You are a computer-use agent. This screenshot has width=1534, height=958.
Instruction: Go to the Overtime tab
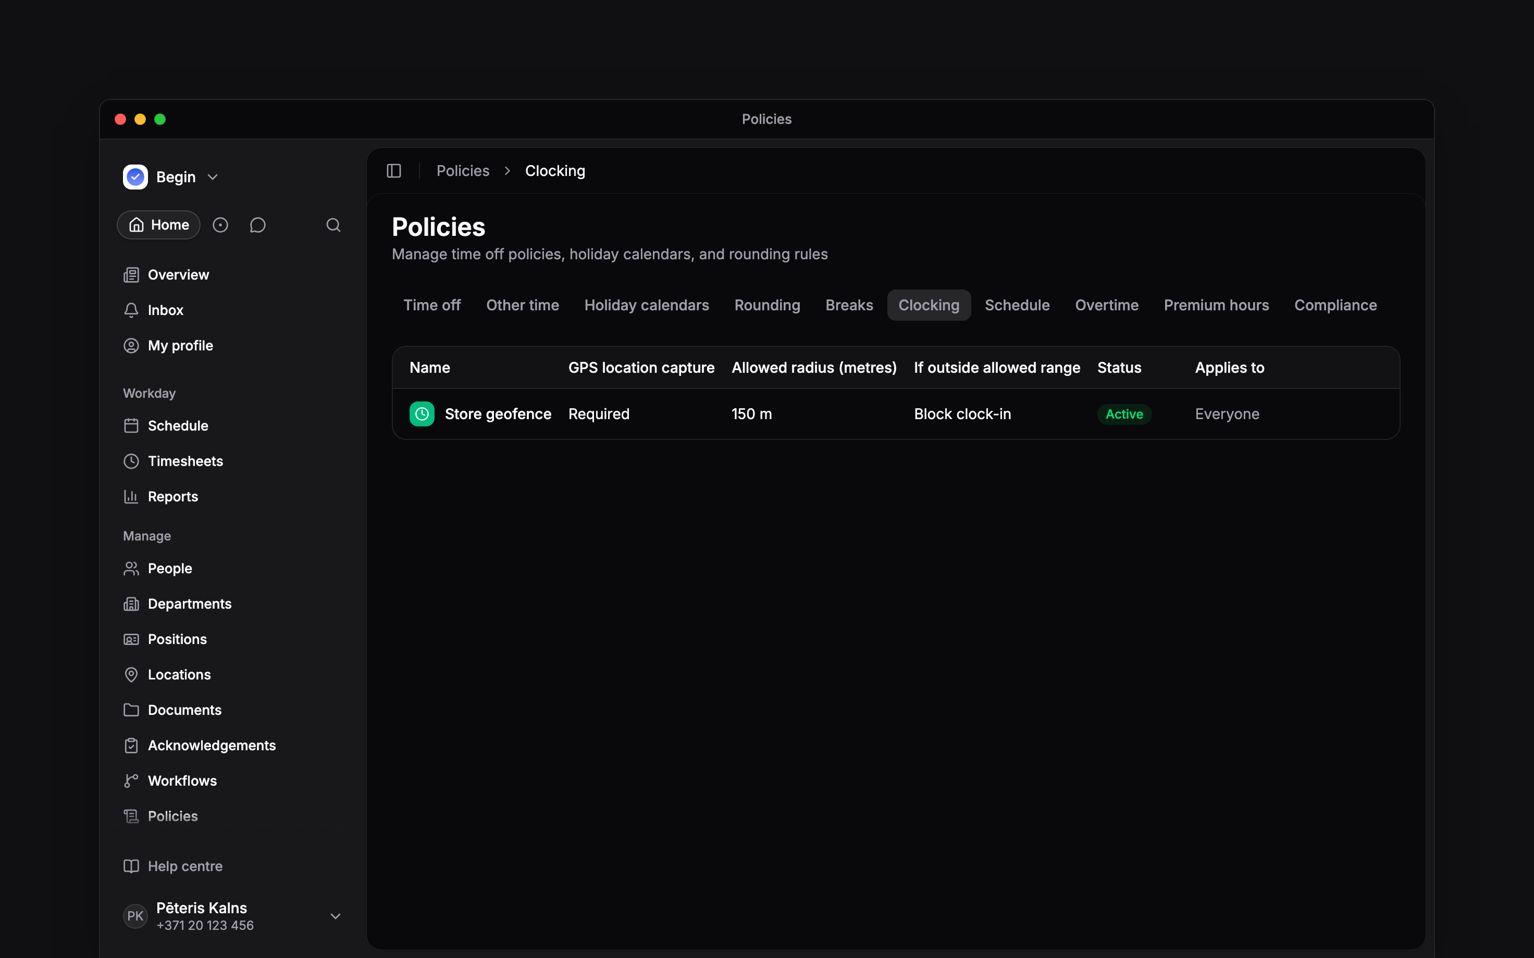[1107, 306]
